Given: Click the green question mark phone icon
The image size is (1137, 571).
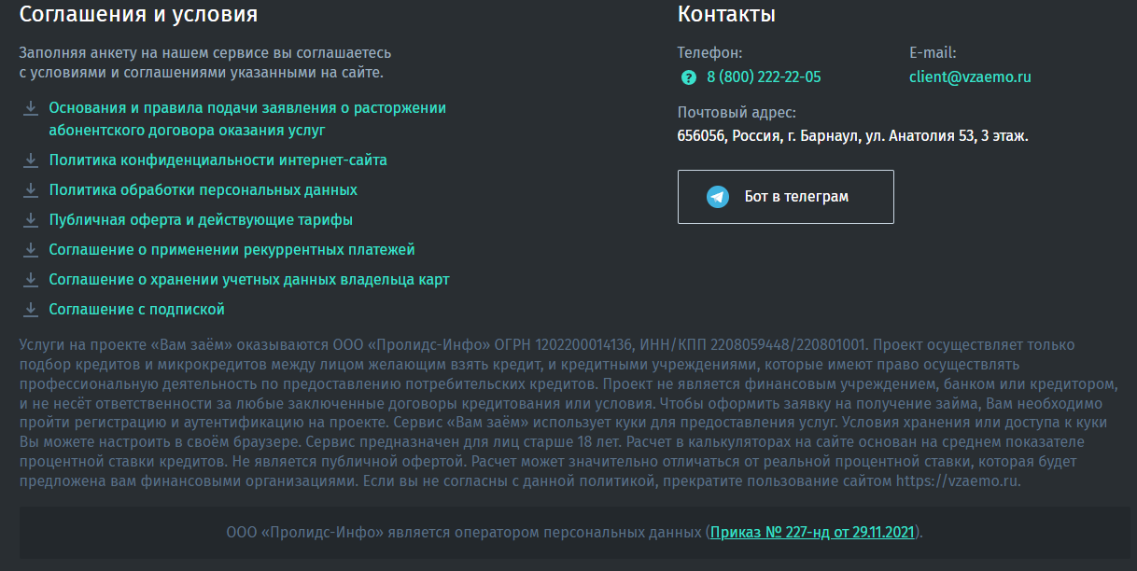Looking at the screenshot, I should click(689, 77).
